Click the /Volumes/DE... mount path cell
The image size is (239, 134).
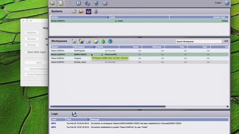[111, 54]
